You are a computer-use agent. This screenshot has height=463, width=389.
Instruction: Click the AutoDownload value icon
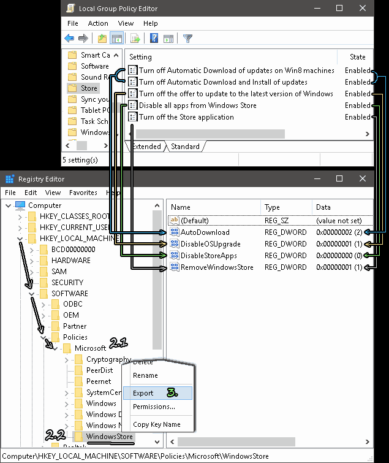(x=175, y=232)
